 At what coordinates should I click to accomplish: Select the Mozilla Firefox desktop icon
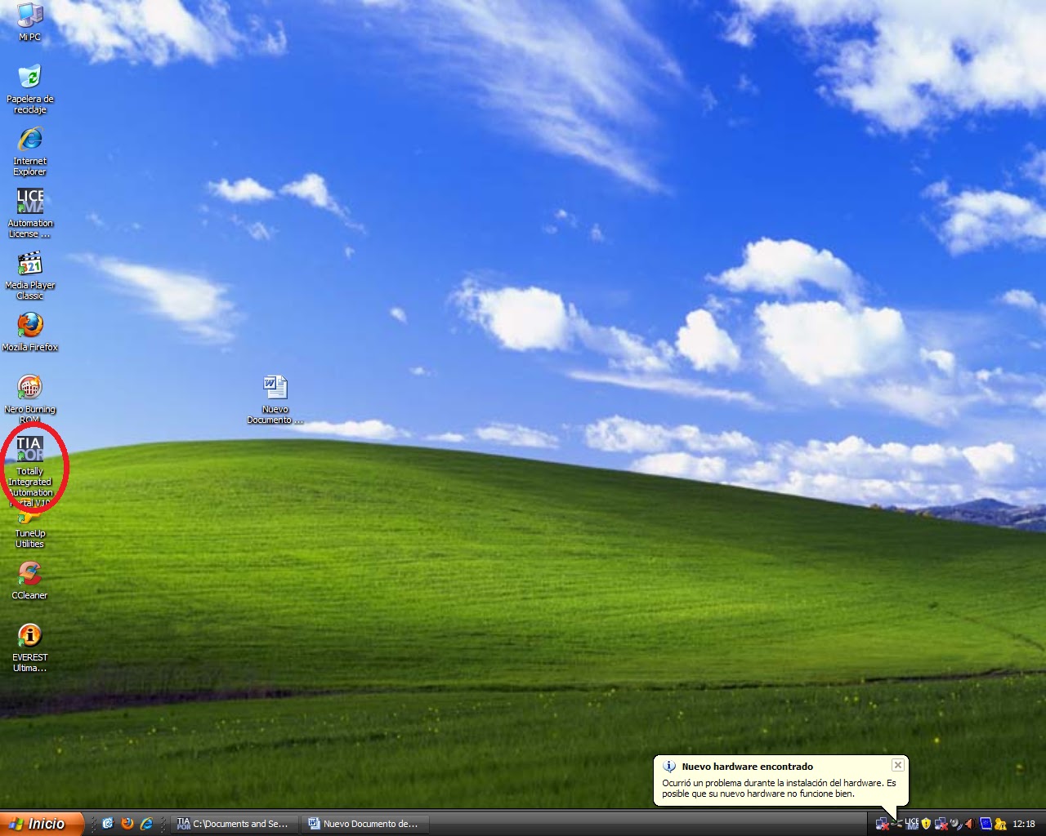[x=29, y=331]
